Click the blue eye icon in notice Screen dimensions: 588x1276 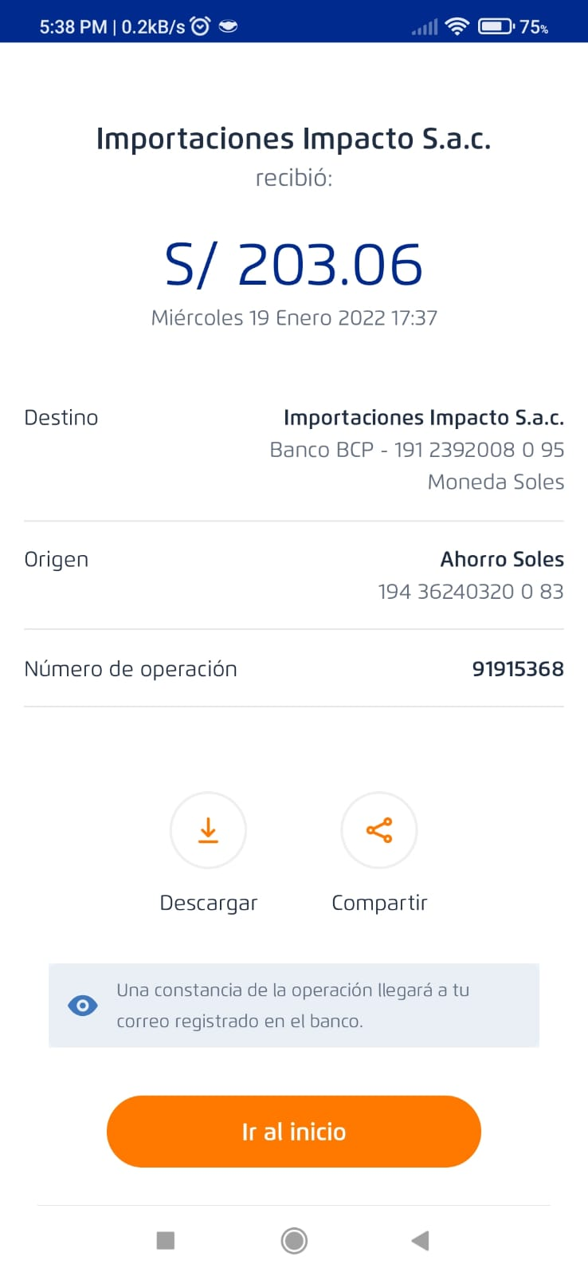[83, 1006]
